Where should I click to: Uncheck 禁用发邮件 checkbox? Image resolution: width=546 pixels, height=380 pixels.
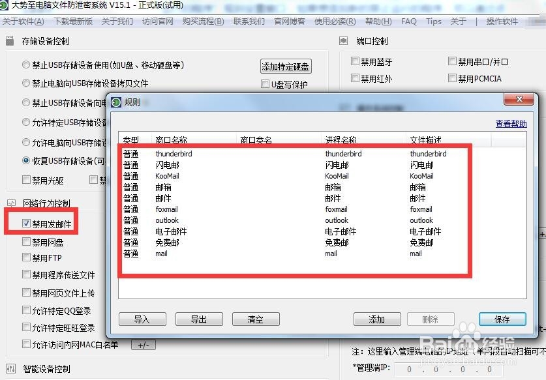click(x=26, y=224)
